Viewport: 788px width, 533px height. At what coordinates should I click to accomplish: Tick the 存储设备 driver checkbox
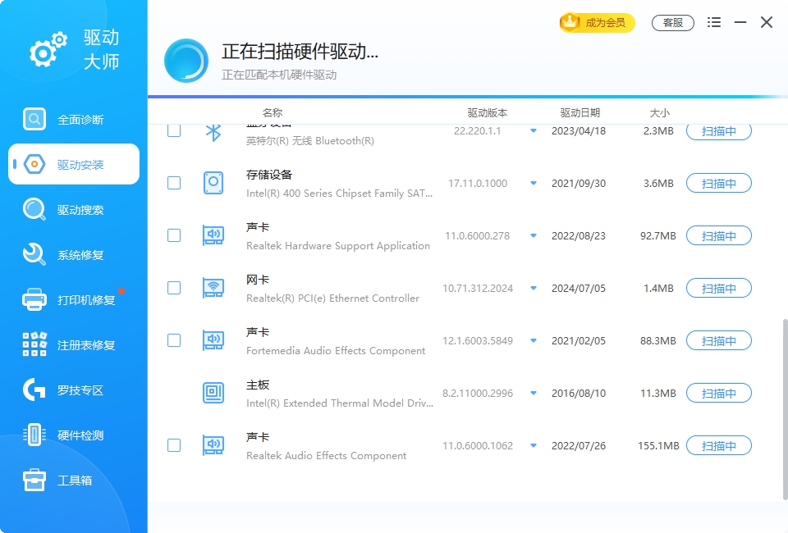(x=174, y=183)
